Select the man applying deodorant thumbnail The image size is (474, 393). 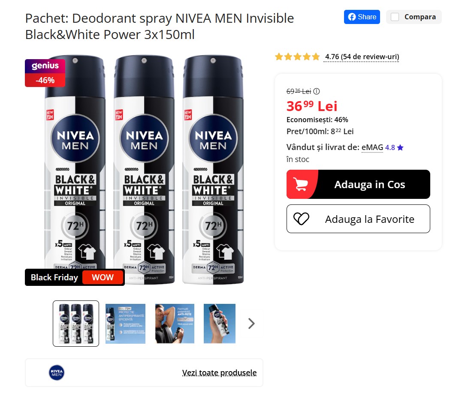[175, 324]
